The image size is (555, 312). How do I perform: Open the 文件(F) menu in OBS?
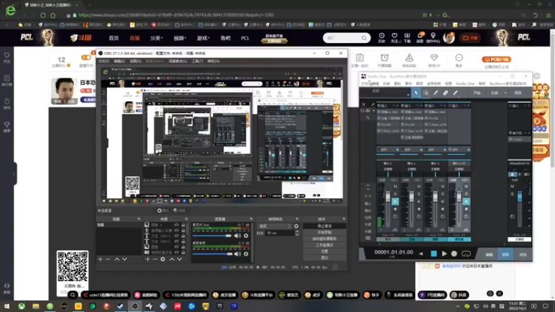pos(103,62)
